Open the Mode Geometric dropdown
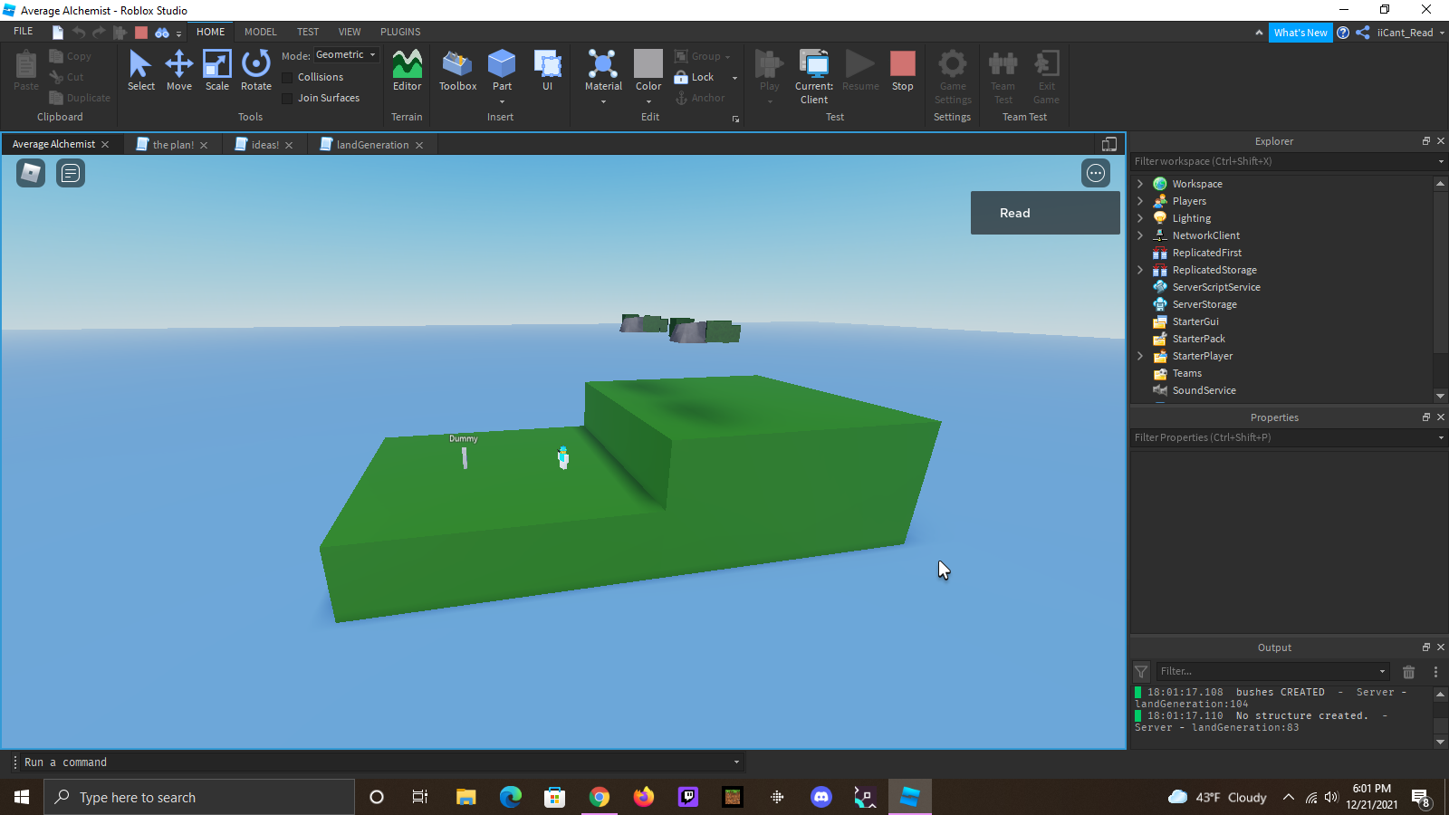1449x815 pixels. coord(345,54)
